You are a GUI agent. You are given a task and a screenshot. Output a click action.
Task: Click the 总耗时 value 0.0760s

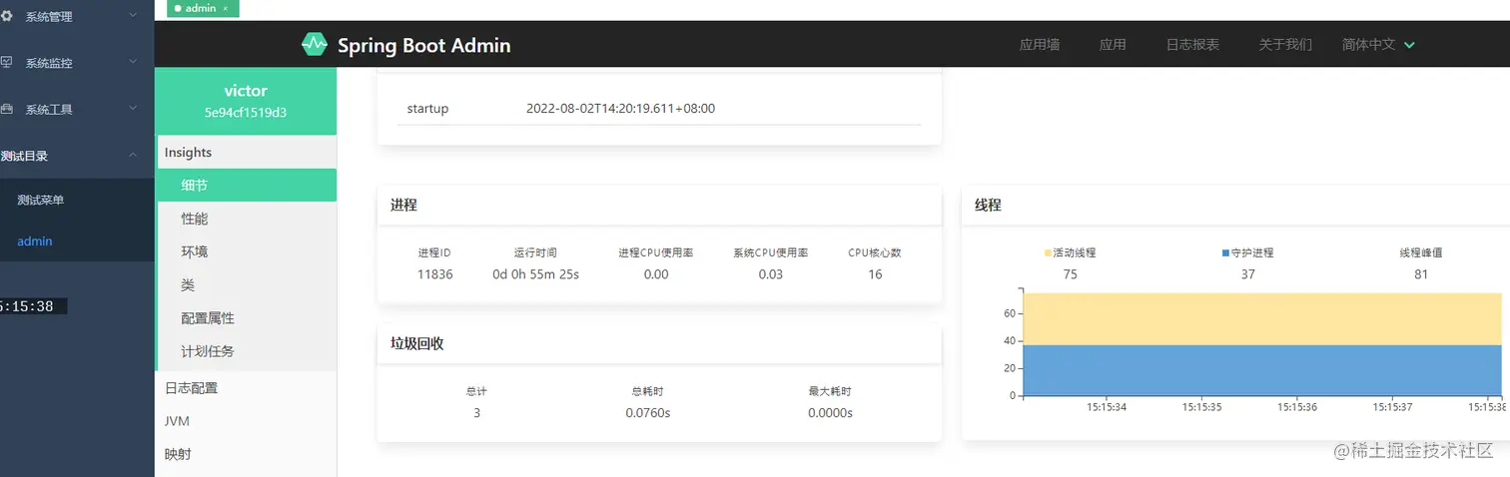[x=648, y=412]
